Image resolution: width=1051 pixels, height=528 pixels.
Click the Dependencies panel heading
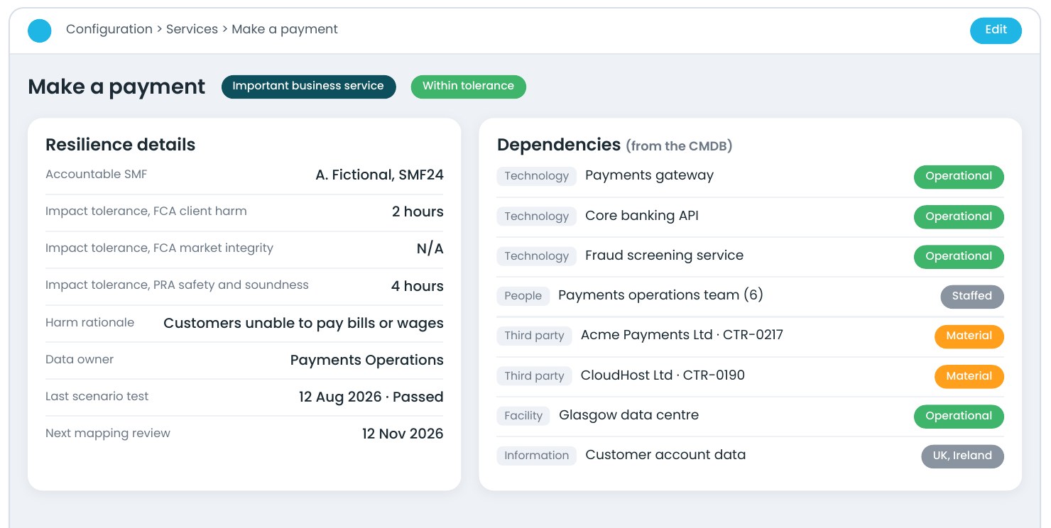(x=614, y=145)
